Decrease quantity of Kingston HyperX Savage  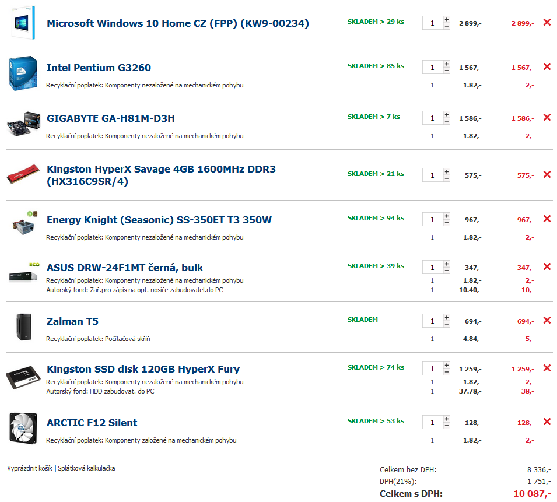[x=447, y=178]
